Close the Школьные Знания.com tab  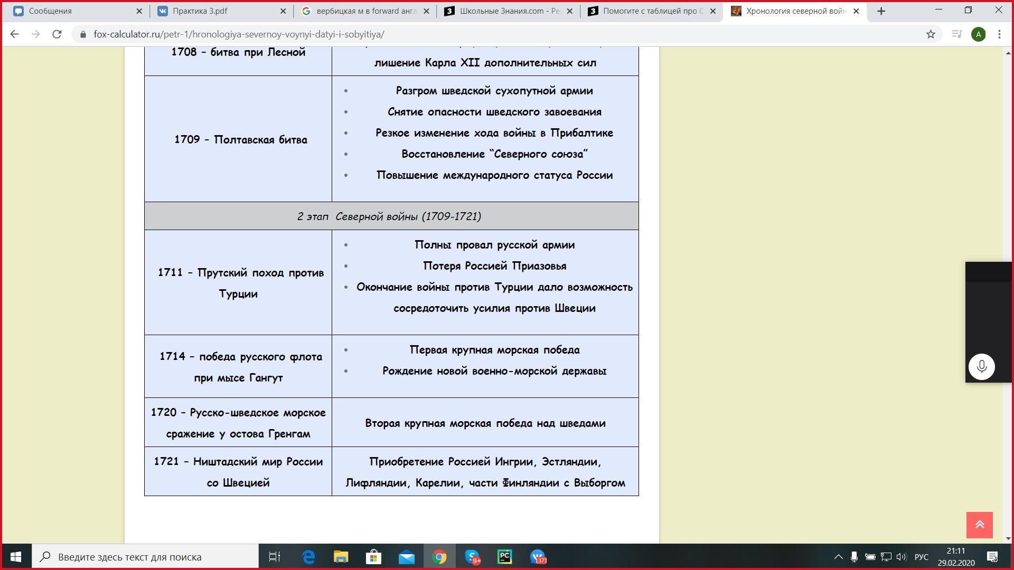click(570, 11)
